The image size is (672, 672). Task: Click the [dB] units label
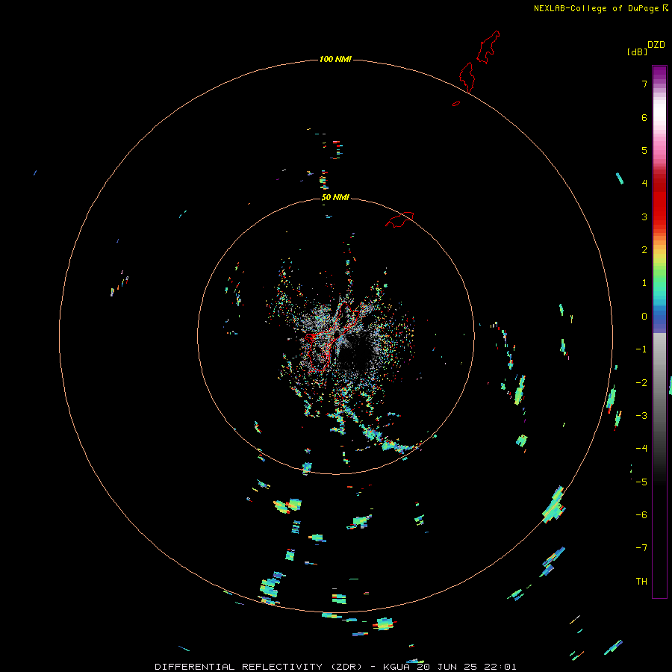(x=637, y=52)
